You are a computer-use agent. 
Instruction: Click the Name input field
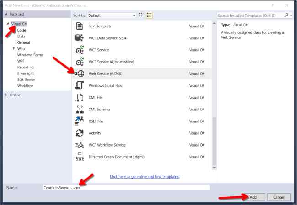(126, 187)
